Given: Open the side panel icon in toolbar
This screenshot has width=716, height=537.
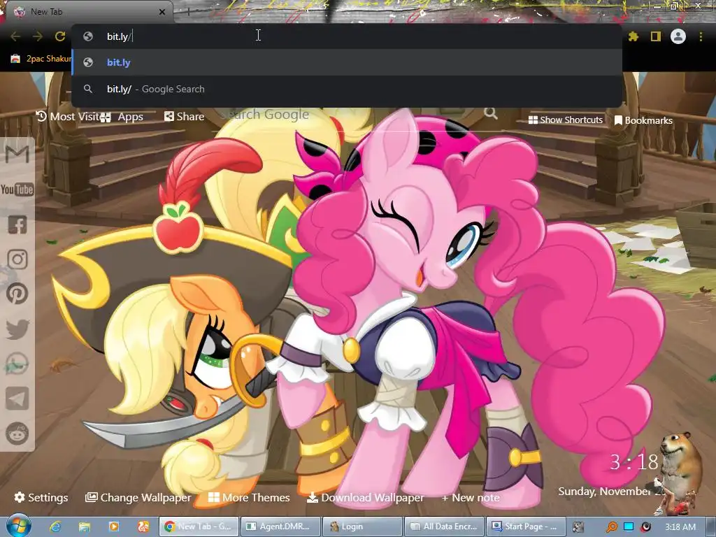Looking at the screenshot, I should [656, 36].
